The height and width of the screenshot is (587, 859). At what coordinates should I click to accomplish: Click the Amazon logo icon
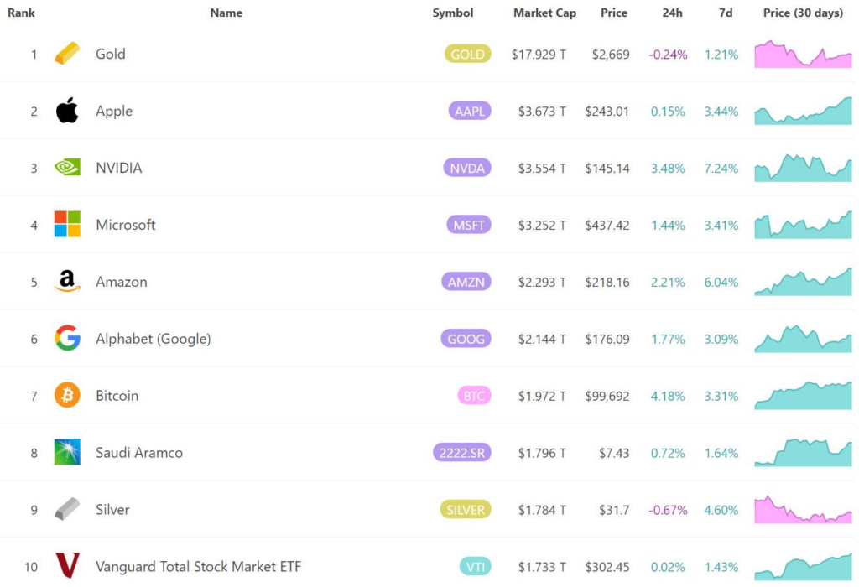[67, 281]
